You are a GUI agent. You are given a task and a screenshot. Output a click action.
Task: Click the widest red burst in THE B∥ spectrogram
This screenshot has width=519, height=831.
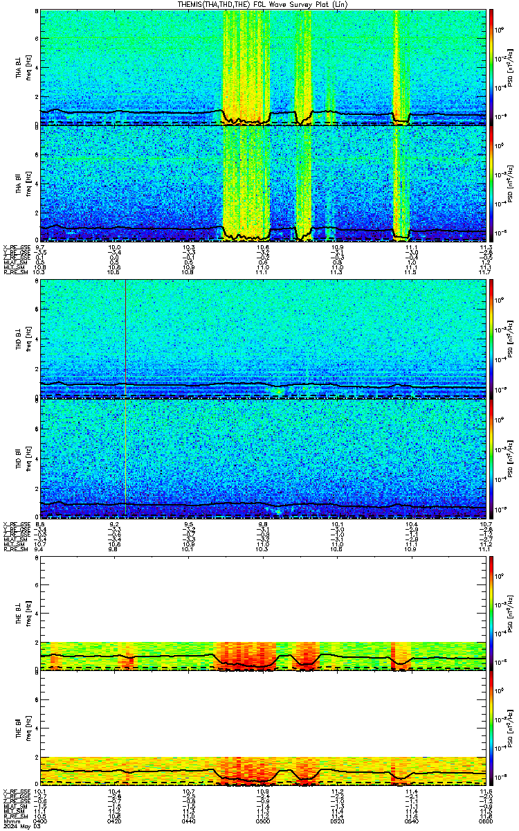pos(246,772)
